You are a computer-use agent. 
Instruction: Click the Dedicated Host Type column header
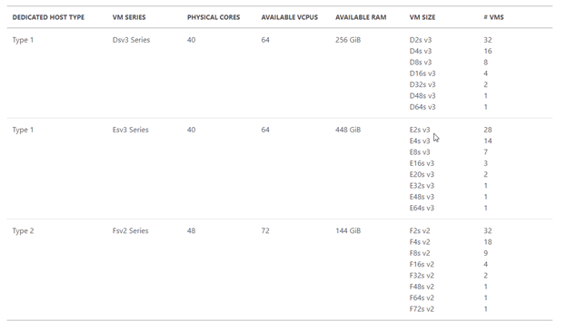coord(48,17)
